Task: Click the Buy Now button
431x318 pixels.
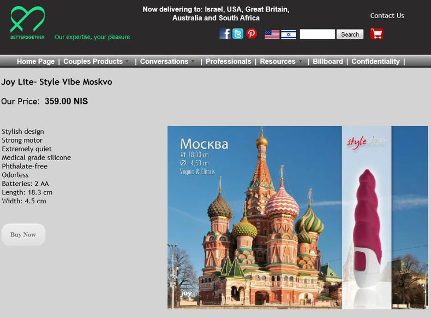Action: (x=23, y=234)
